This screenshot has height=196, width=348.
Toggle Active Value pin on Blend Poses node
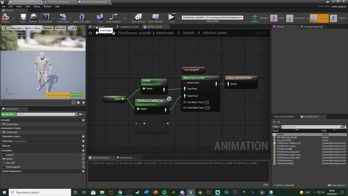[x=184, y=83]
